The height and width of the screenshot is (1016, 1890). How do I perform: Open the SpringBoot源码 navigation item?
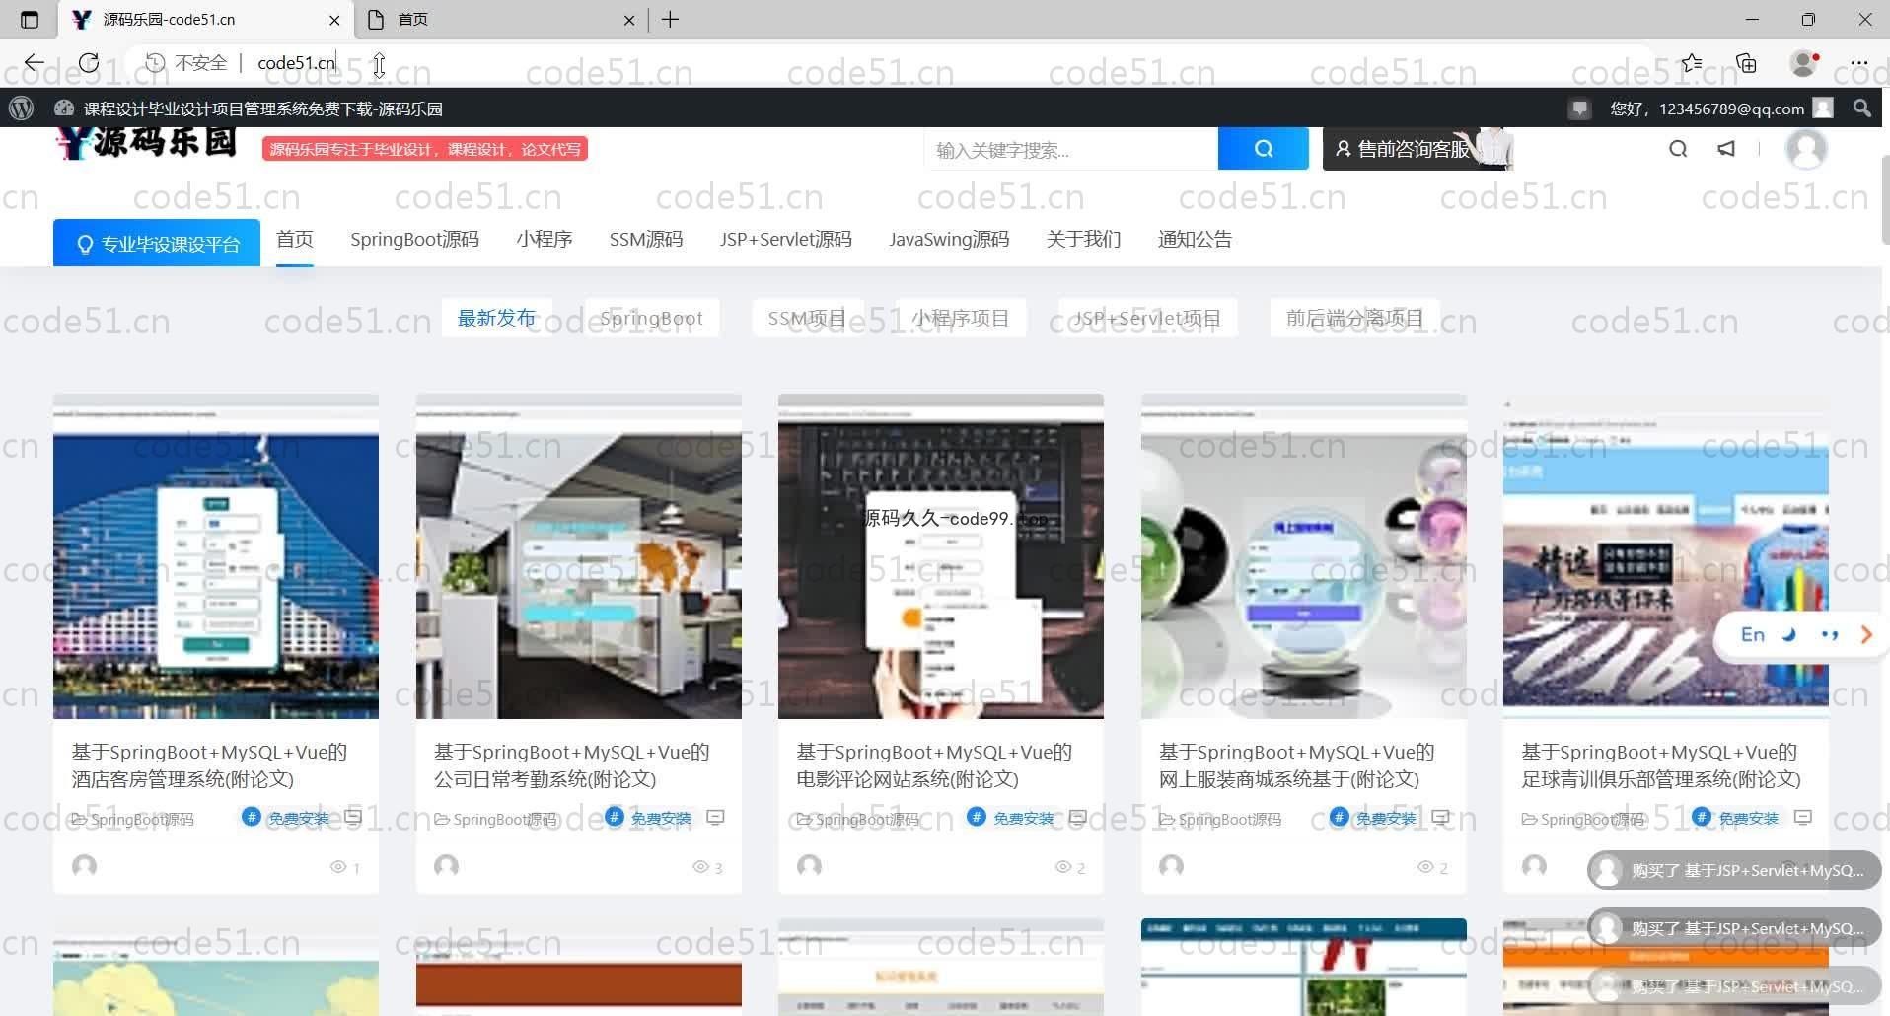(x=414, y=239)
